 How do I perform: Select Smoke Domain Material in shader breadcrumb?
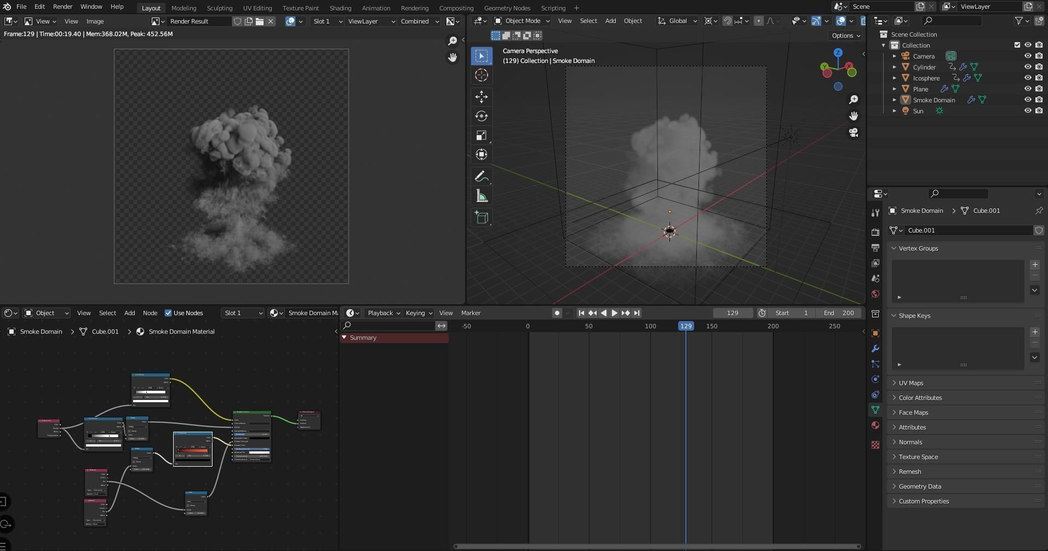[x=181, y=331]
